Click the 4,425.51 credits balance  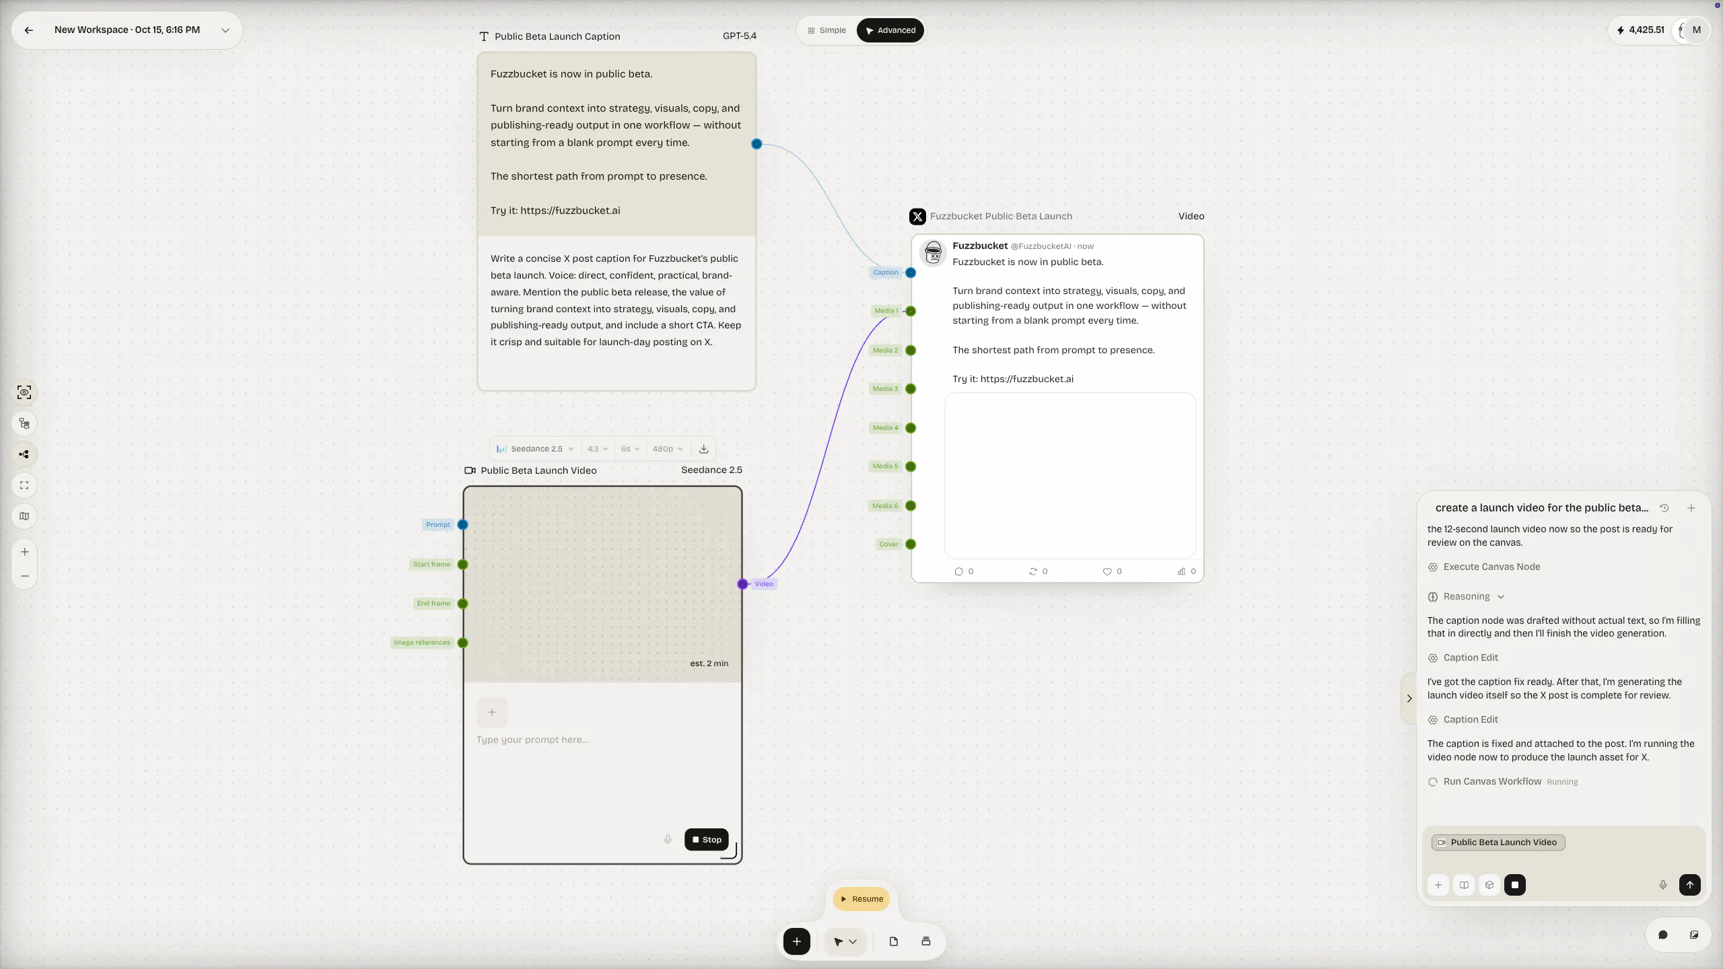coord(1640,30)
